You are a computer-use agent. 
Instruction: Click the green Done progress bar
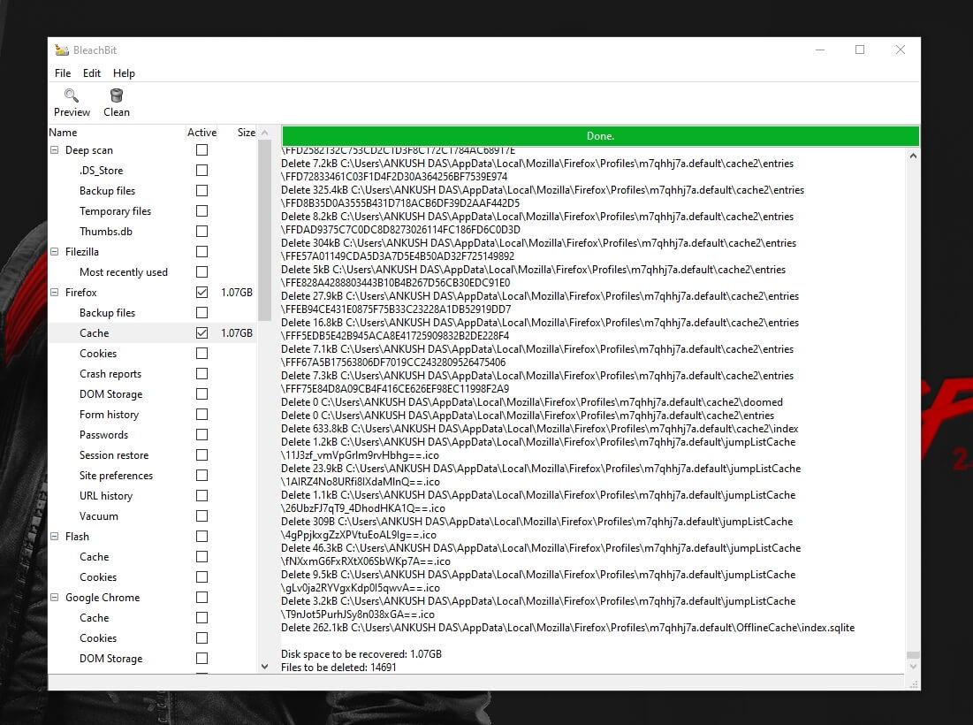pyautogui.click(x=600, y=136)
